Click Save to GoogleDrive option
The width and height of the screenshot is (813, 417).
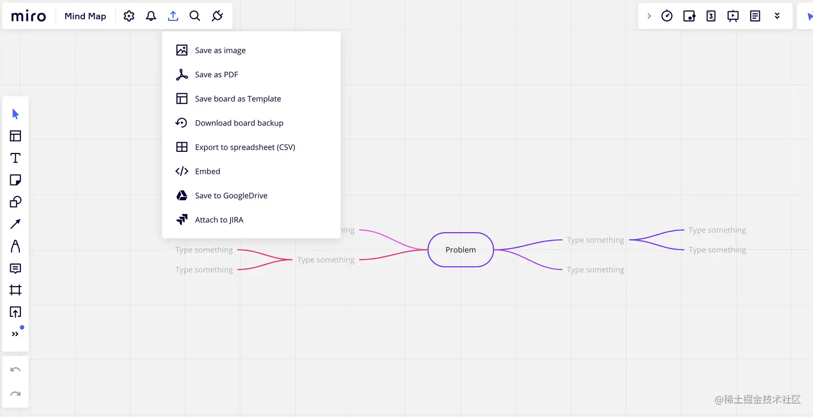[x=231, y=195]
